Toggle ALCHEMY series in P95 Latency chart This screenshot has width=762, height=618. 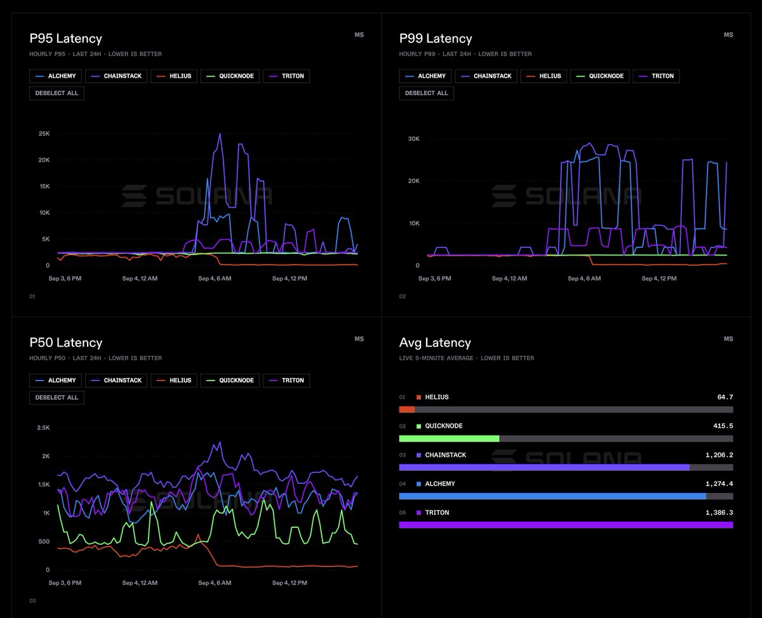[55, 76]
